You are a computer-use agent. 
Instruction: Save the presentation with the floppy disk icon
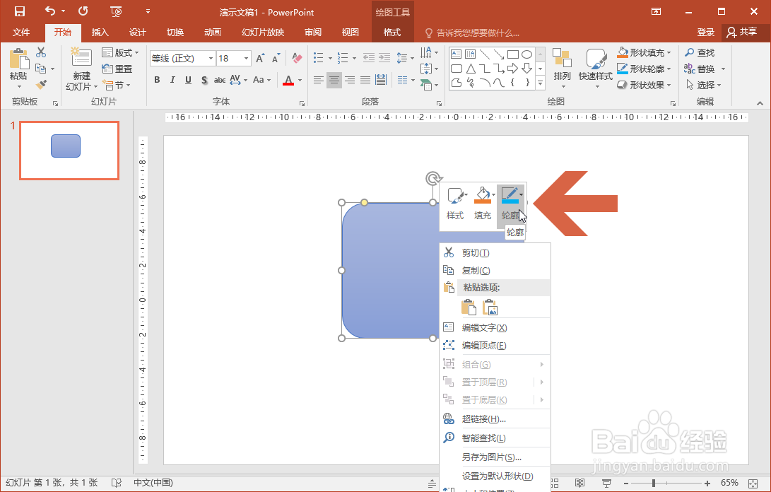20,11
